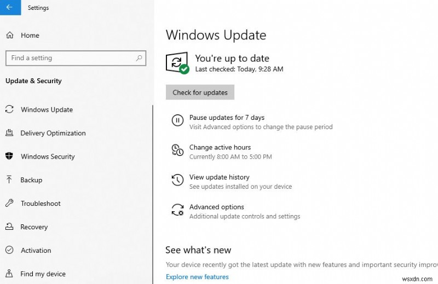Click the Windows Update sync arrows icon in sidebar
This screenshot has width=438, height=284.
[9, 109]
